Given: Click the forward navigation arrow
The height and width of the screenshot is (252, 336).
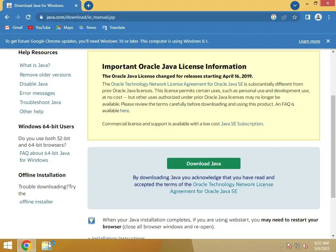Looking at the screenshot, I should (x=18, y=17).
